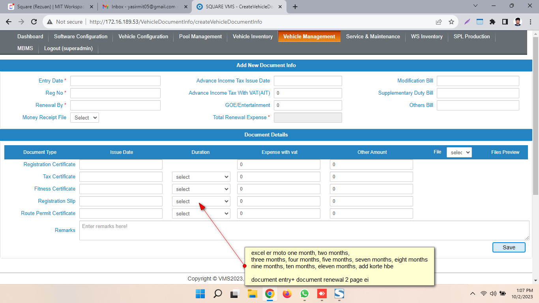Focus the Tax Certificate expense with vat field
Screen dimensions: 539x303
point(279,177)
